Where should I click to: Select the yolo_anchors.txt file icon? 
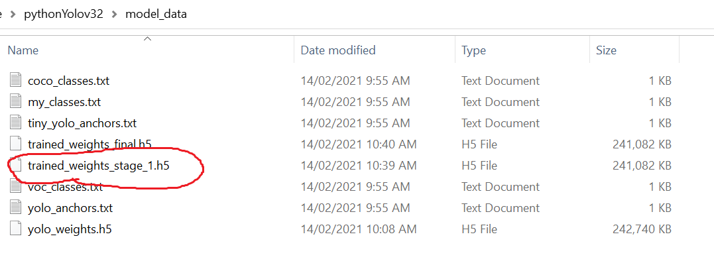point(16,208)
